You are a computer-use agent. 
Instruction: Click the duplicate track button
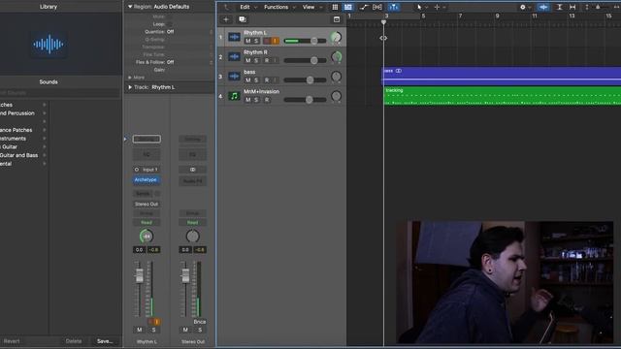click(x=242, y=19)
